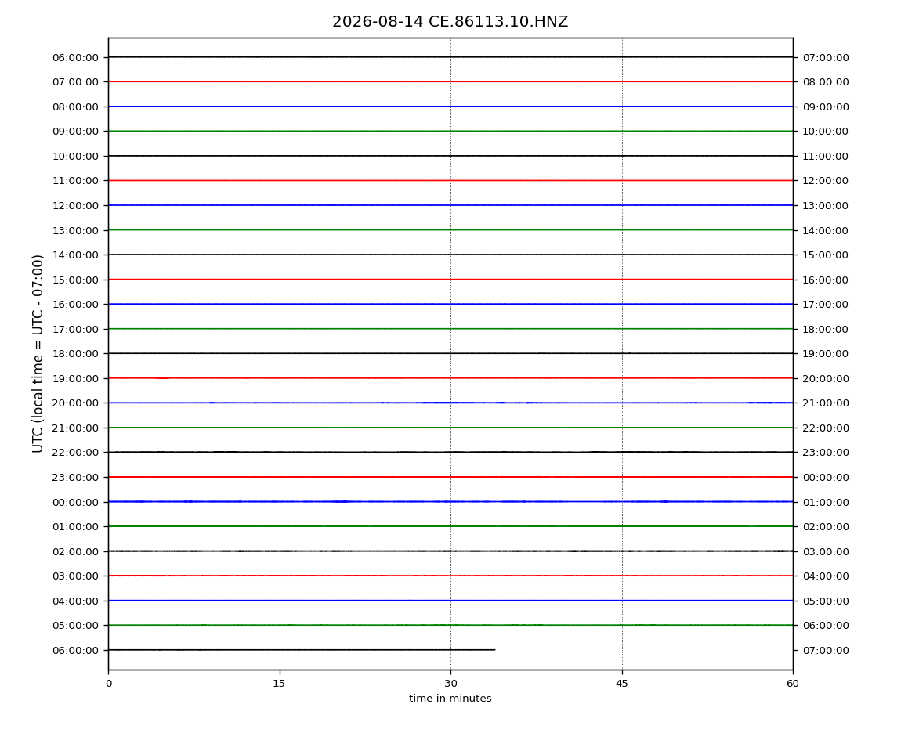The image size is (901, 744).
Task: Click the 30 minute x-axis tick label
Action: pyautogui.click(x=450, y=683)
